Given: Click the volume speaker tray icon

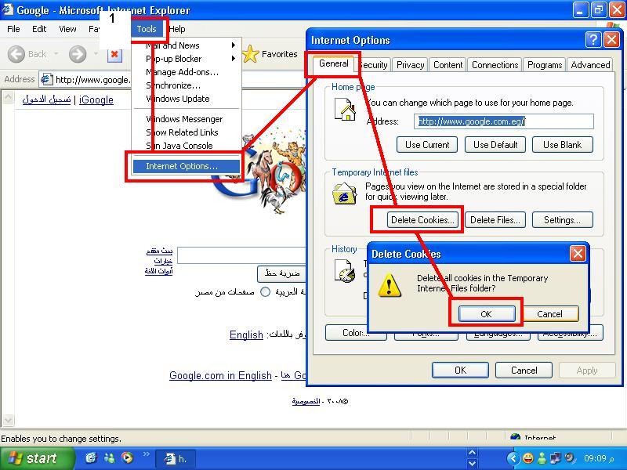Looking at the screenshot, I should pyautogui.click(x=570, y=458).
